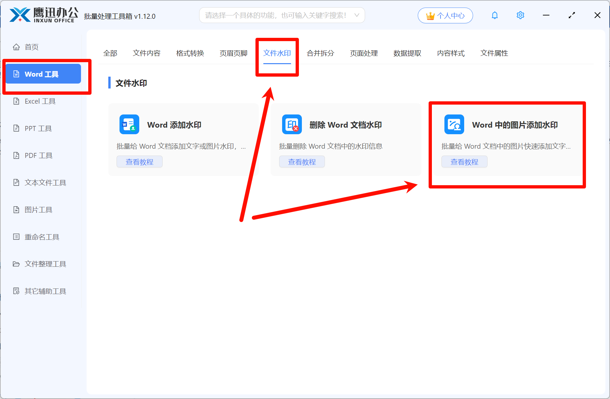Select 其它辅助工具 at sidebar bottom
Image resolution: width=610 pixels, height=399 pixels.
pos(45,291)
